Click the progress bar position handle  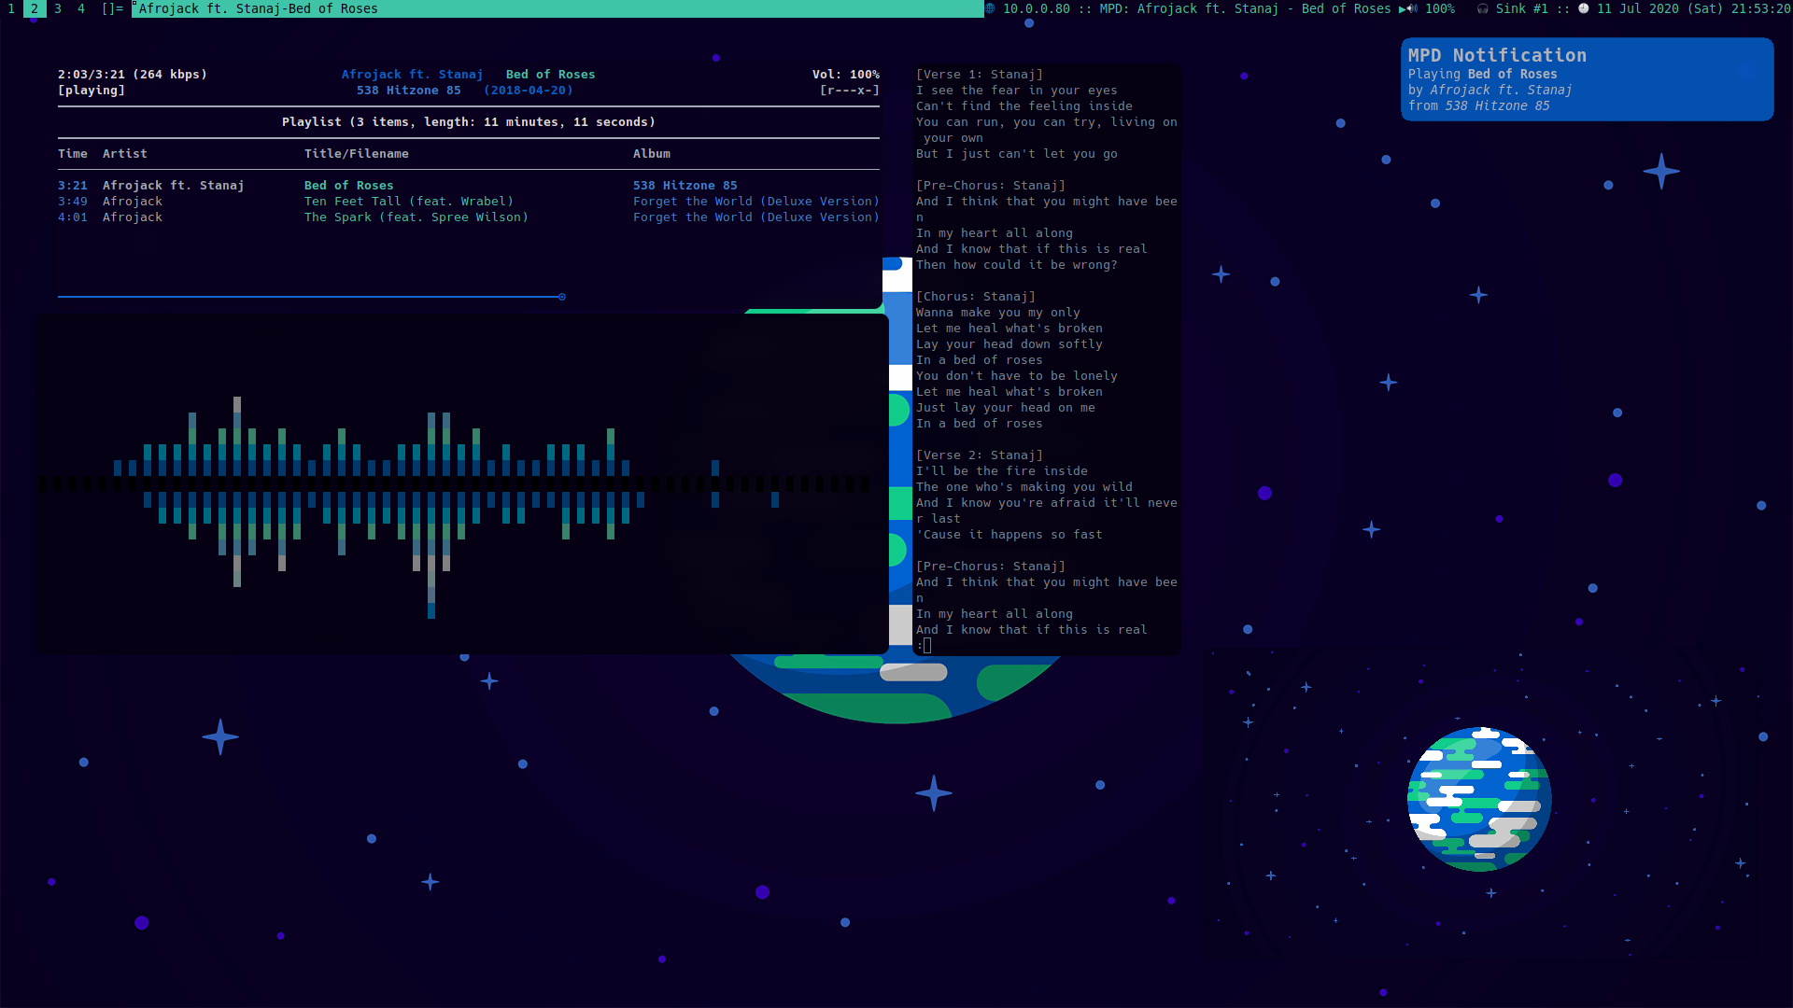click(562, 297)
